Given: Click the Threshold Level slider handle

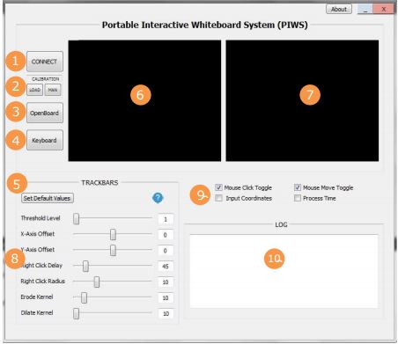Looking at the screenshot, I should tap(77, 218).
